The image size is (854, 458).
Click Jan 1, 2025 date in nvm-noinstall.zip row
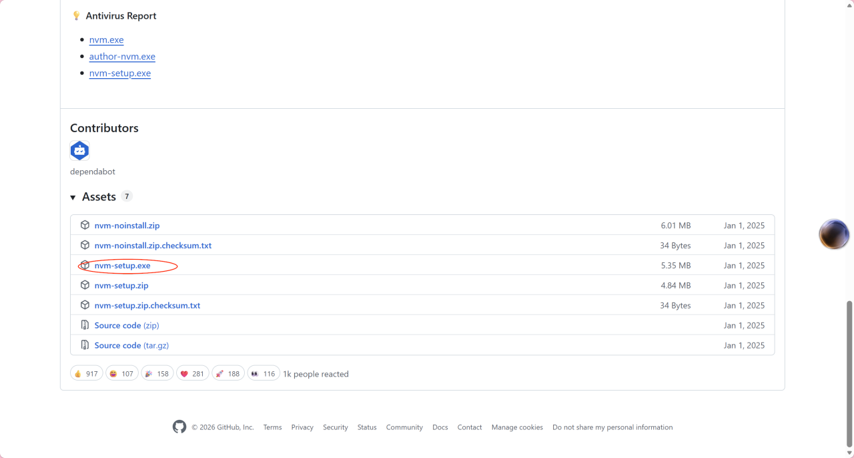[x=745, y=226]
